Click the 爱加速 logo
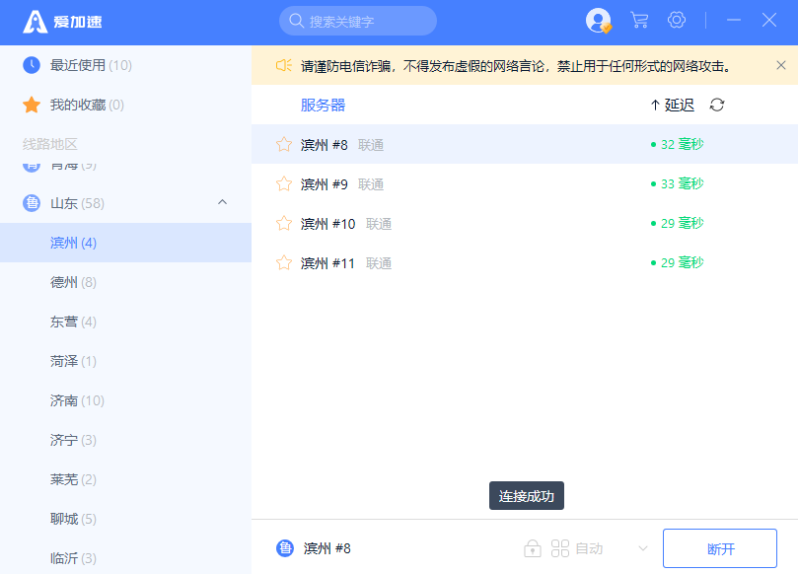This screenshot has width=798, height=574. point(62,22)
